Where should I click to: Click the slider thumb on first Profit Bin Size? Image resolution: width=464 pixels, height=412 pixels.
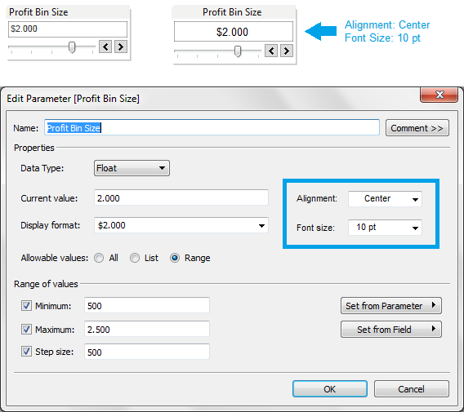pyautogui.click(x=72, y=47)
